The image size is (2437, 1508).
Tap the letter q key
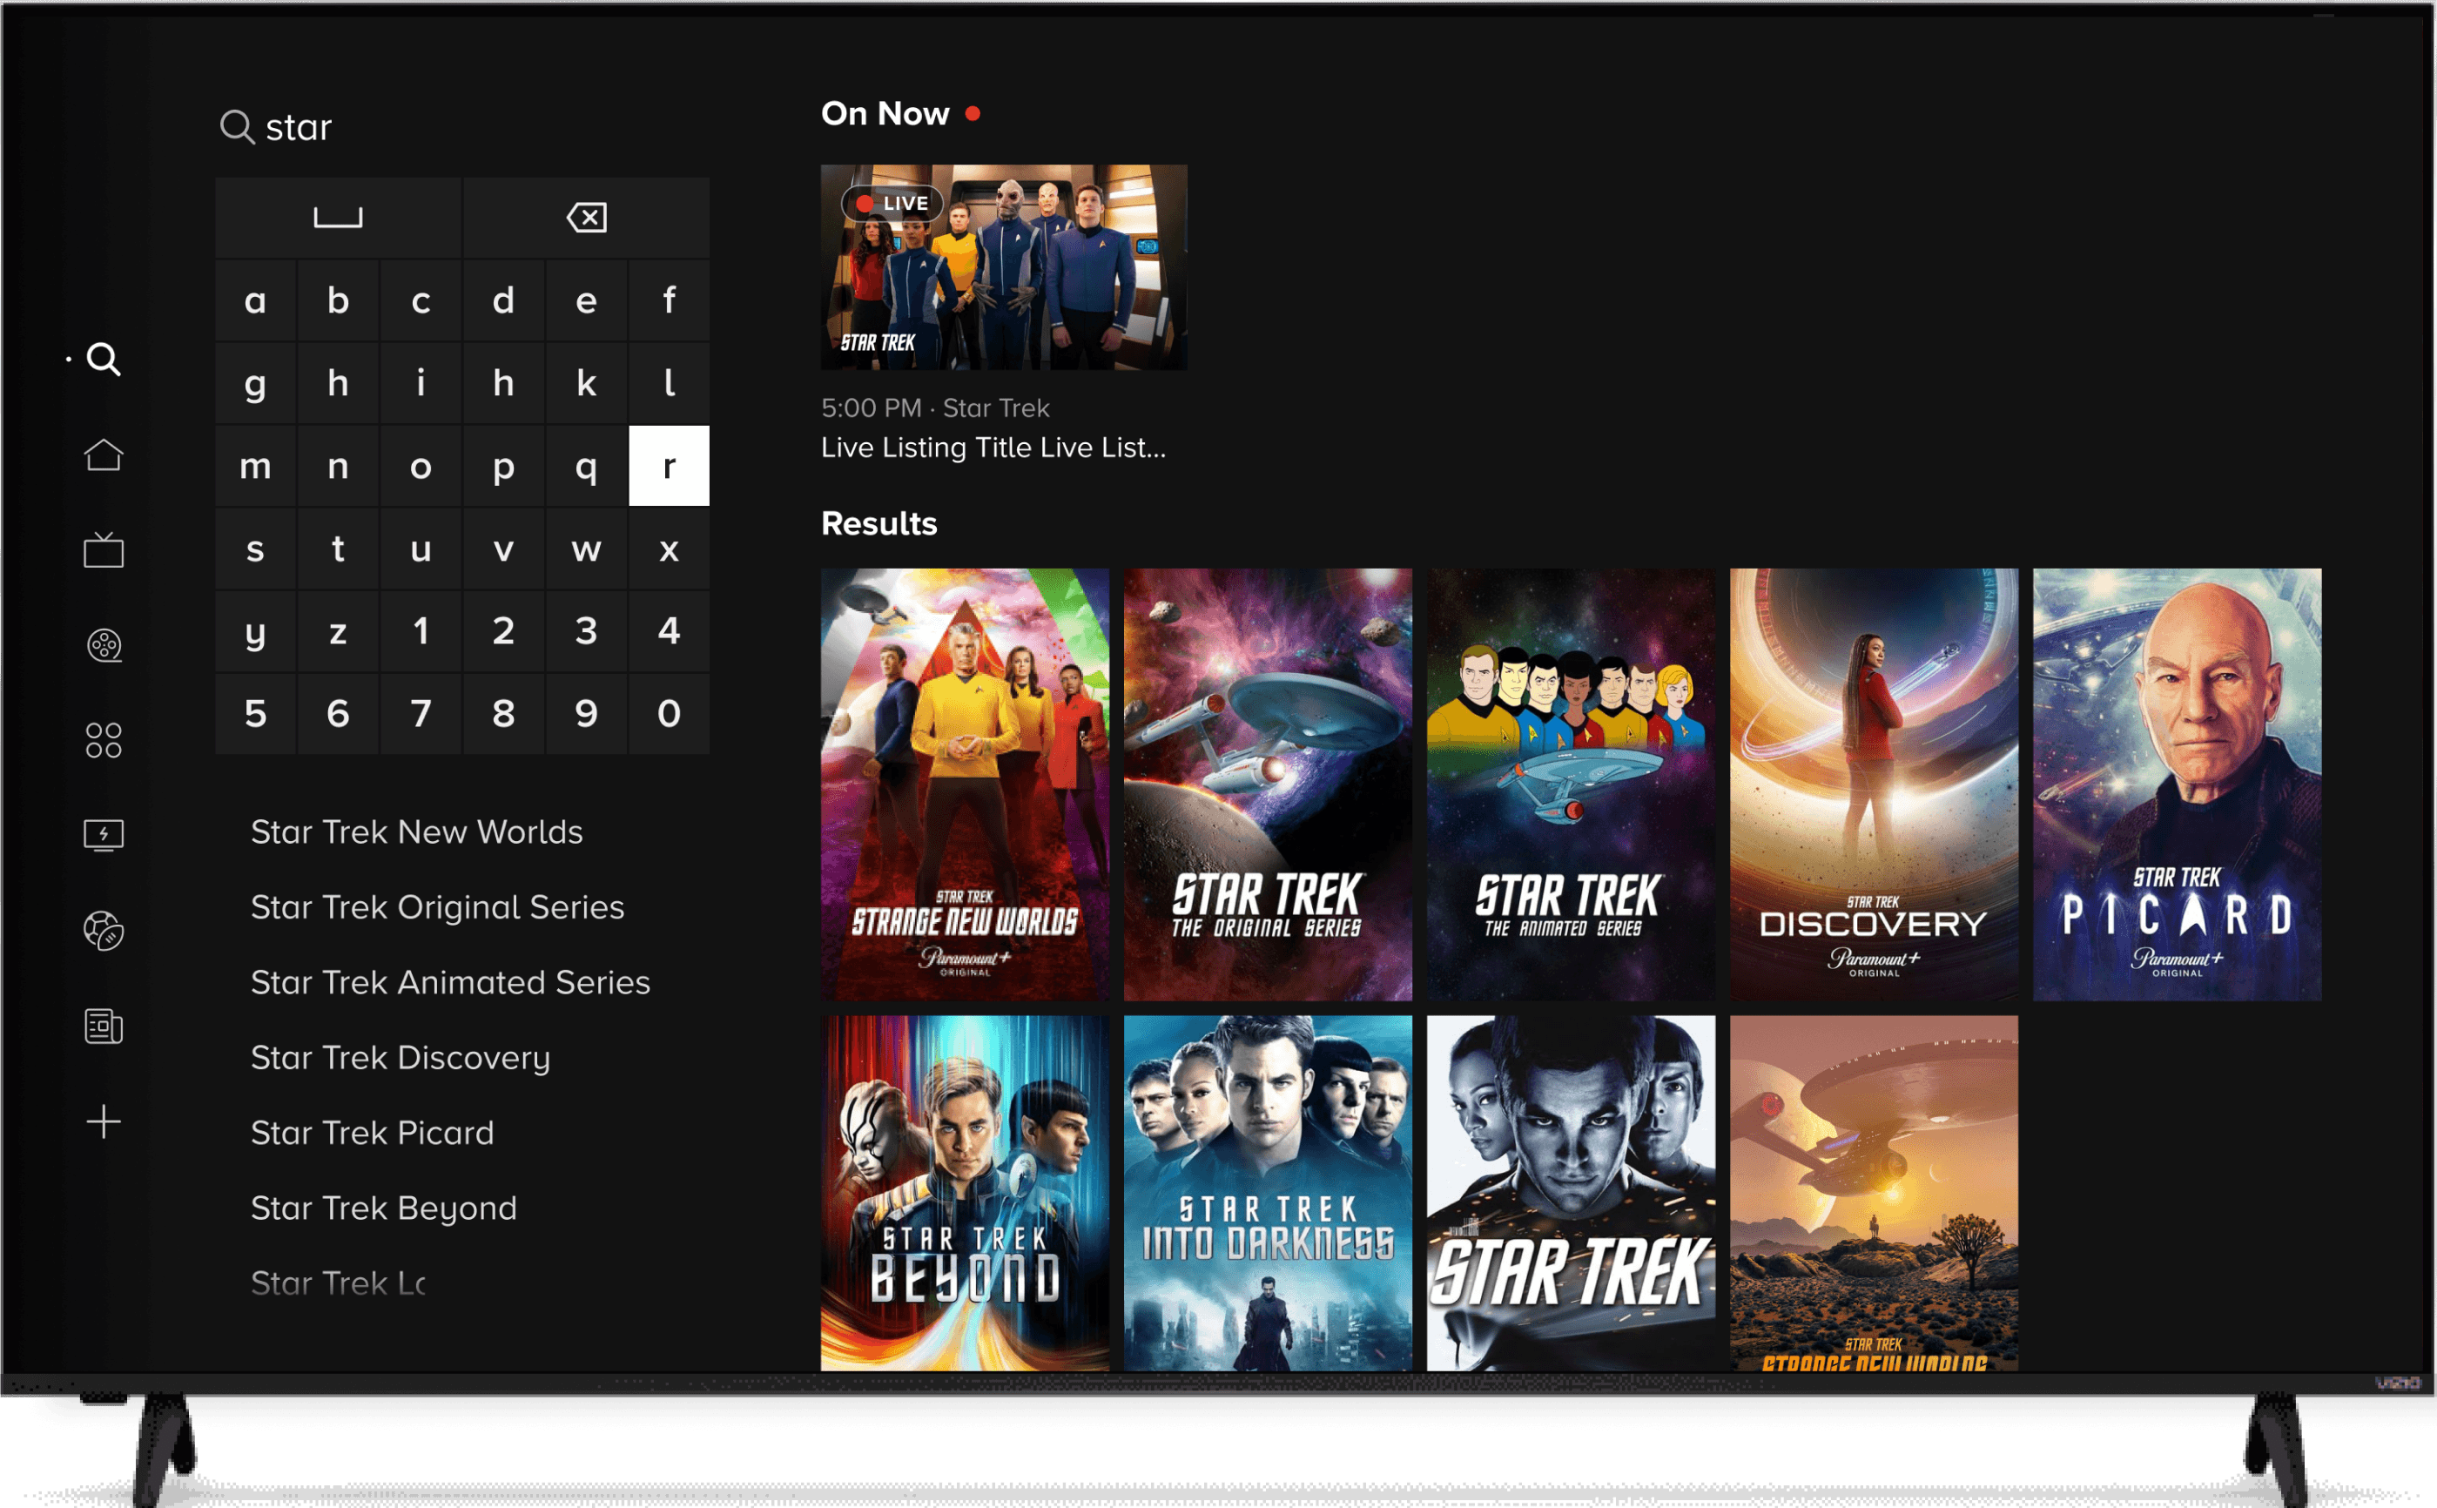[x=586, y=466]
